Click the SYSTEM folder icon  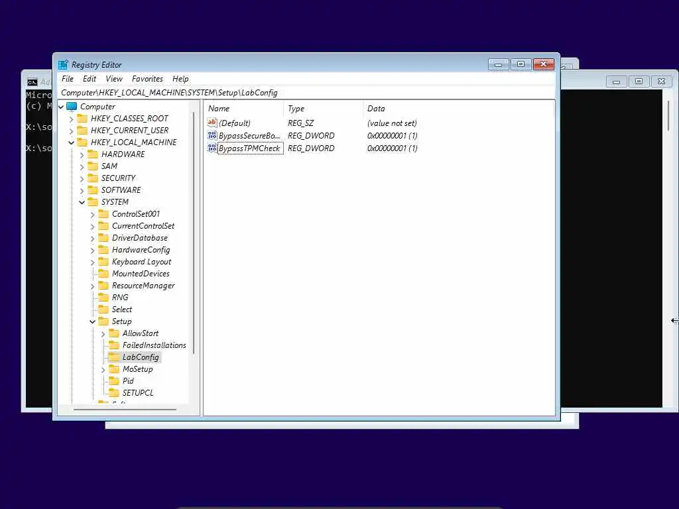tap(93, 201)
